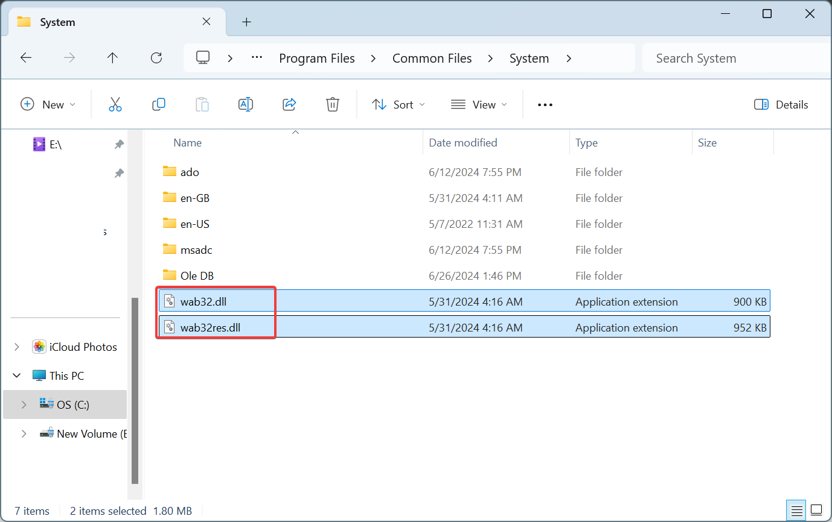Viewport: 832px width, 522px height.
Task: Collapse the This PC tree node
Action: click(x=18, y=376)
